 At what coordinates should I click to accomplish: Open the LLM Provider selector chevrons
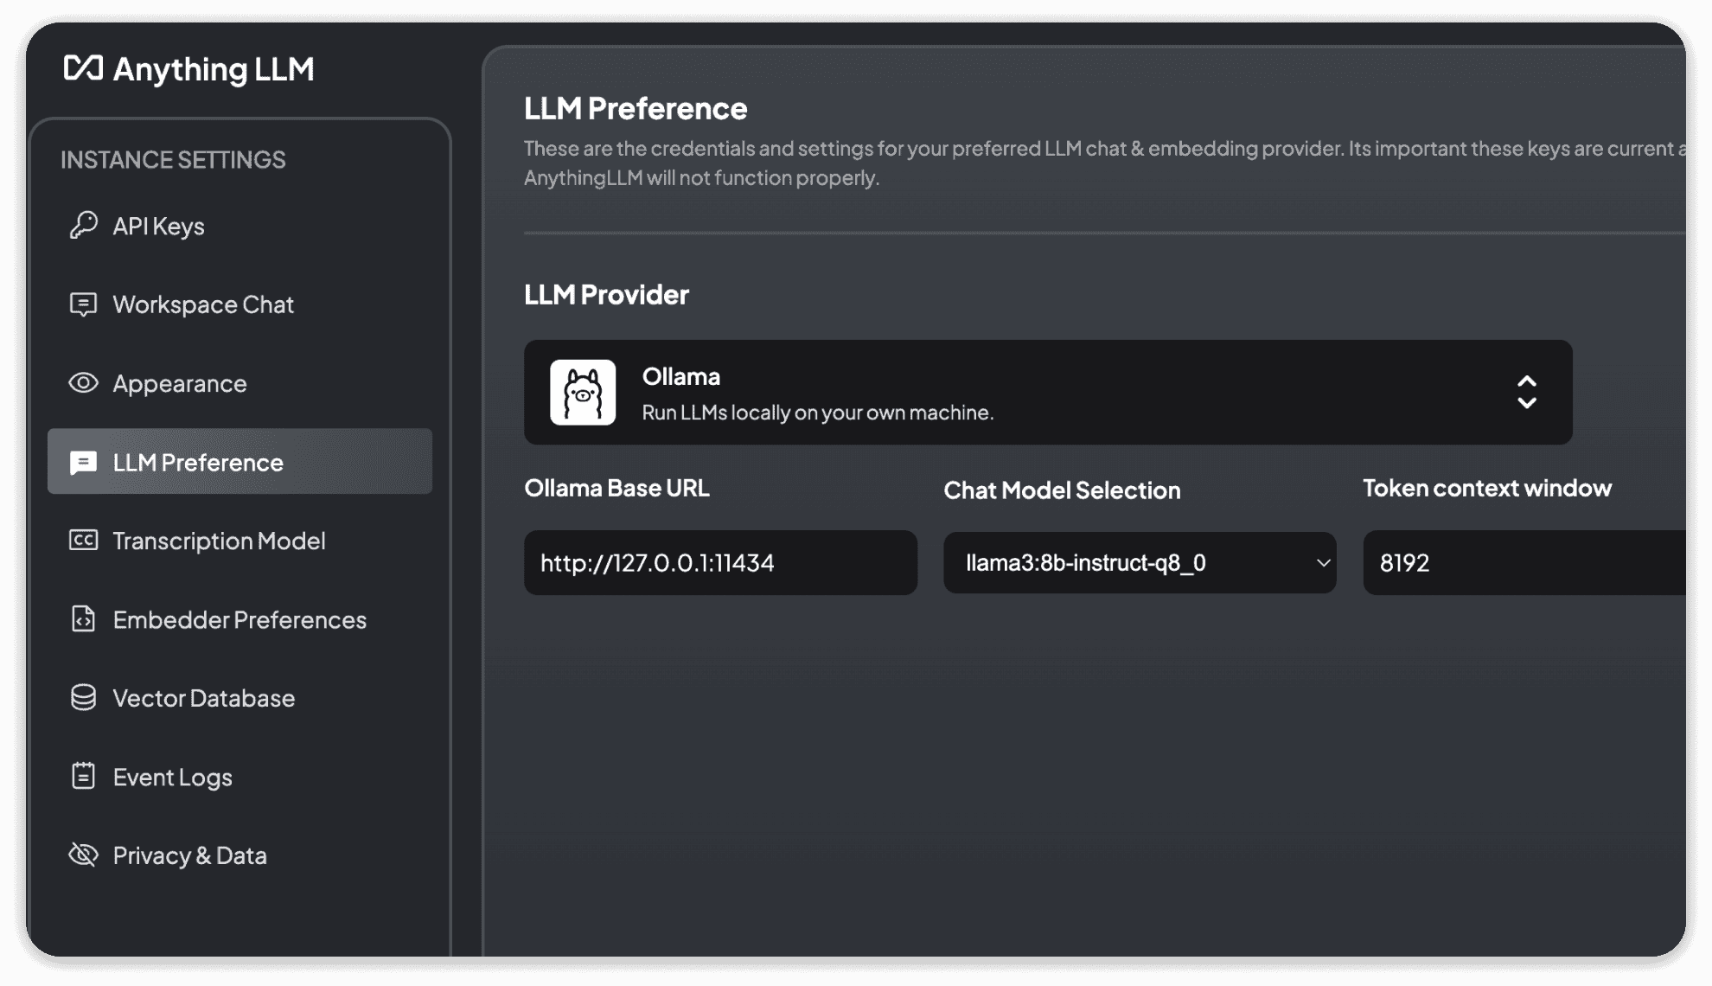(1527, 392)
